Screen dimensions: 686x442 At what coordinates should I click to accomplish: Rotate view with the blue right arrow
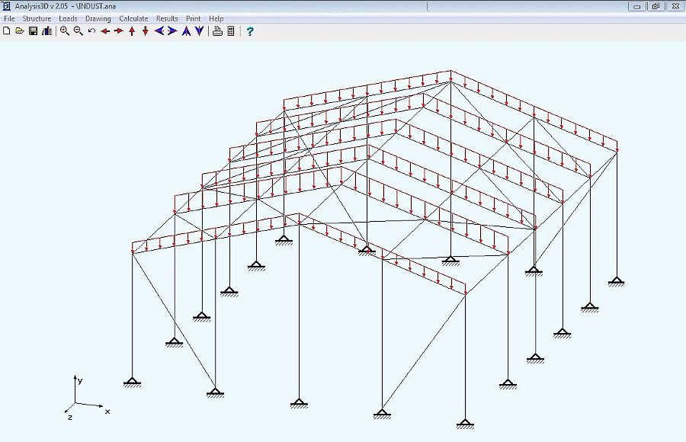(x=172, y=31)
